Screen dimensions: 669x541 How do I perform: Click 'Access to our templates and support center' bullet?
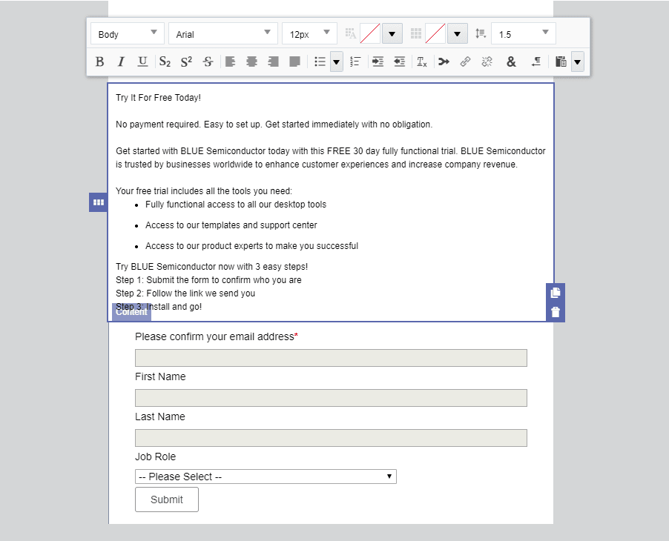[x=231, y=225]
